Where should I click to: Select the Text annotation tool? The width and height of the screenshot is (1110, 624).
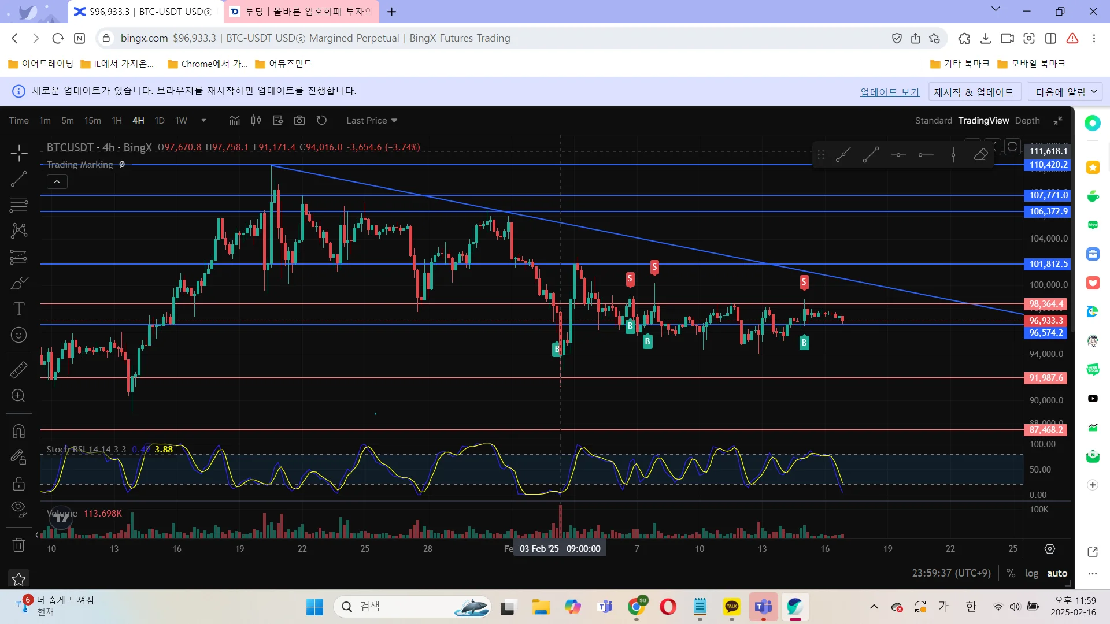click(x=19, y=309)
